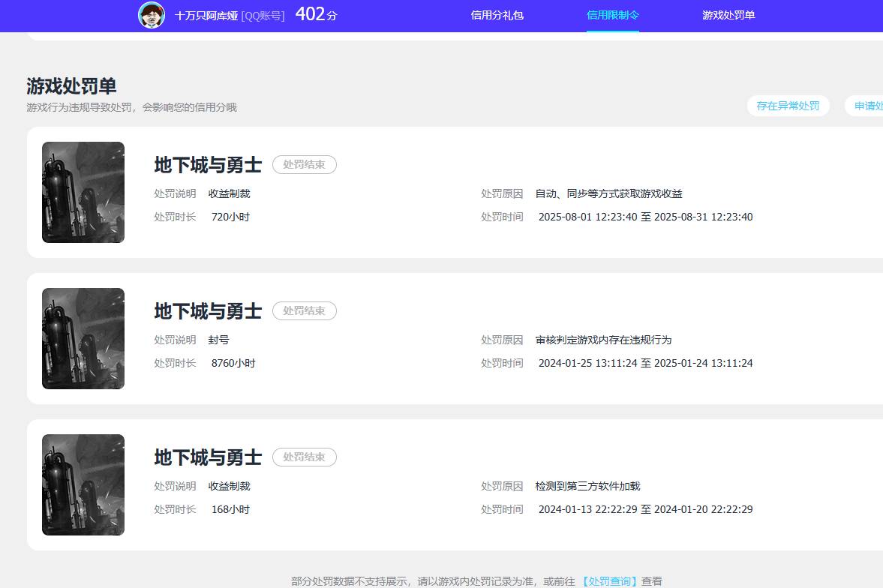Image resolution: width=883 pixels, height=588 pixels.
Task: Open the 【处罚查询】 link at the bottom
Action: 611,580
